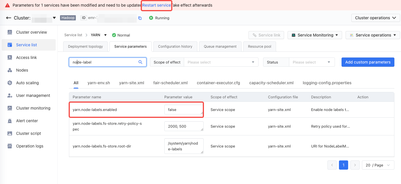Click the Operation logs sidebar icon
401x184 pixels.
[x=10, y=146]
